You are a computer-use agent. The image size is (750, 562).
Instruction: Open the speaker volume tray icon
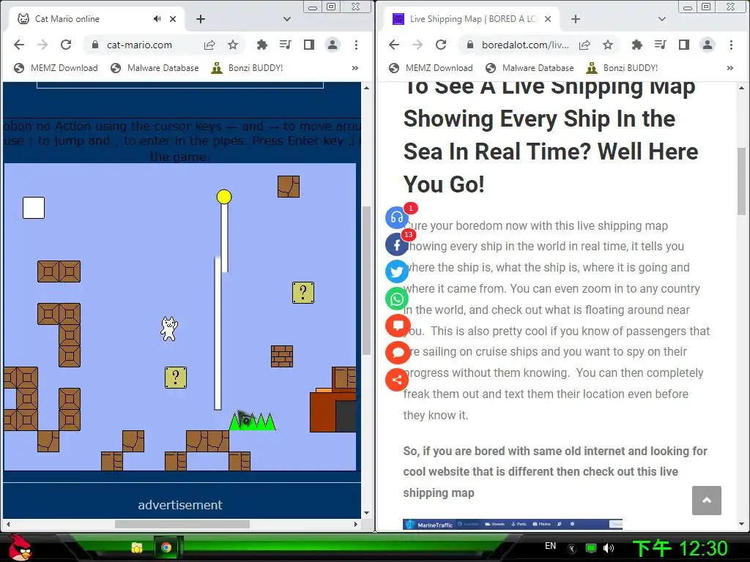coord(609,548)
